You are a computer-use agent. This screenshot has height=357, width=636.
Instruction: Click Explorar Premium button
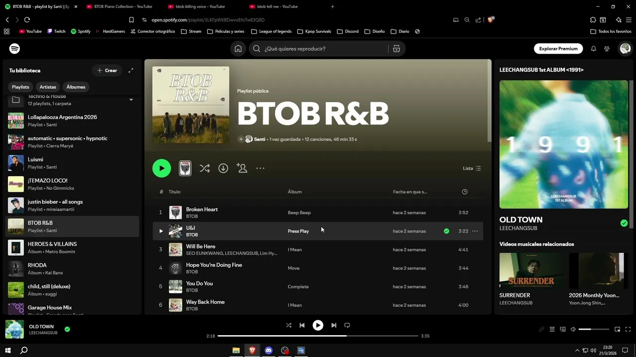pos(558,49)
